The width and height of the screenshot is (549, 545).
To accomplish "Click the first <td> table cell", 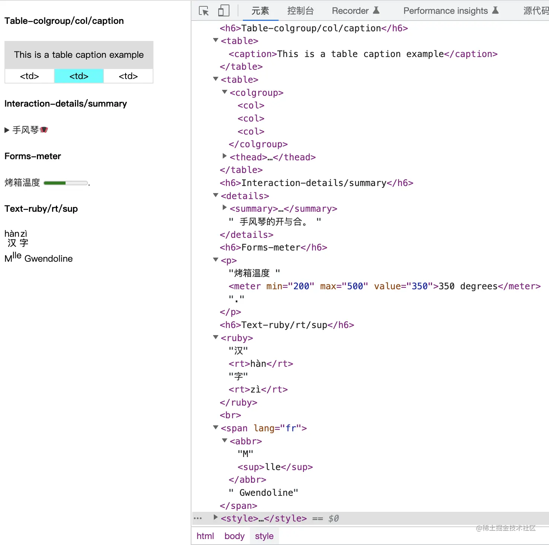I will 29,76.
